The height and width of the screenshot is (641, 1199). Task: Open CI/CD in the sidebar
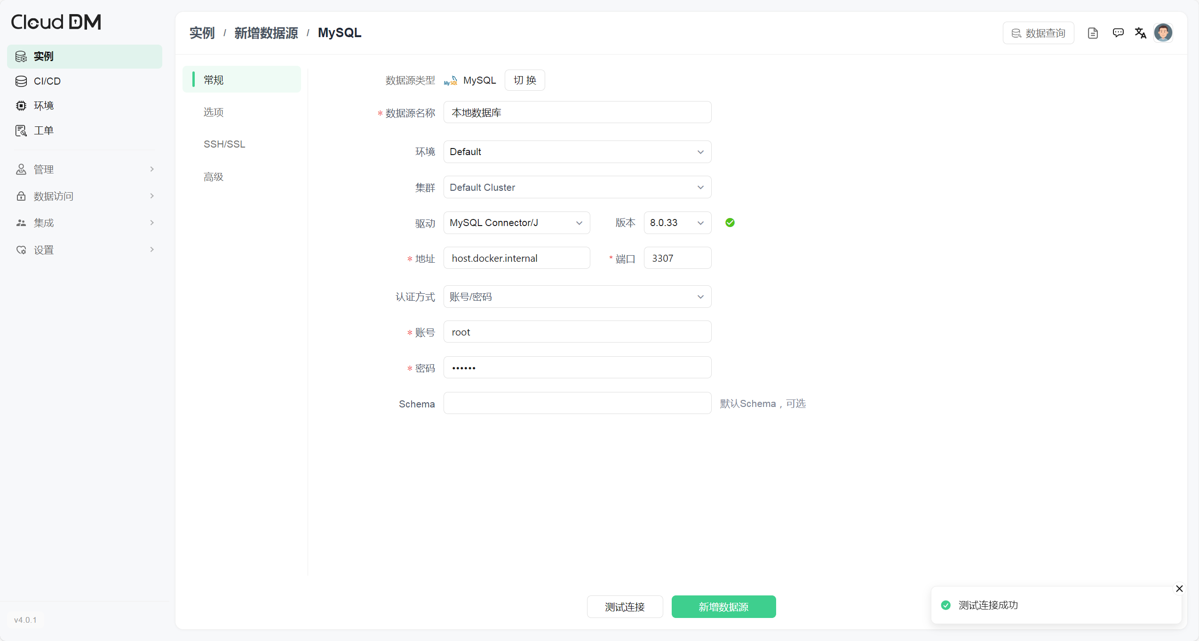click(85, 81)
